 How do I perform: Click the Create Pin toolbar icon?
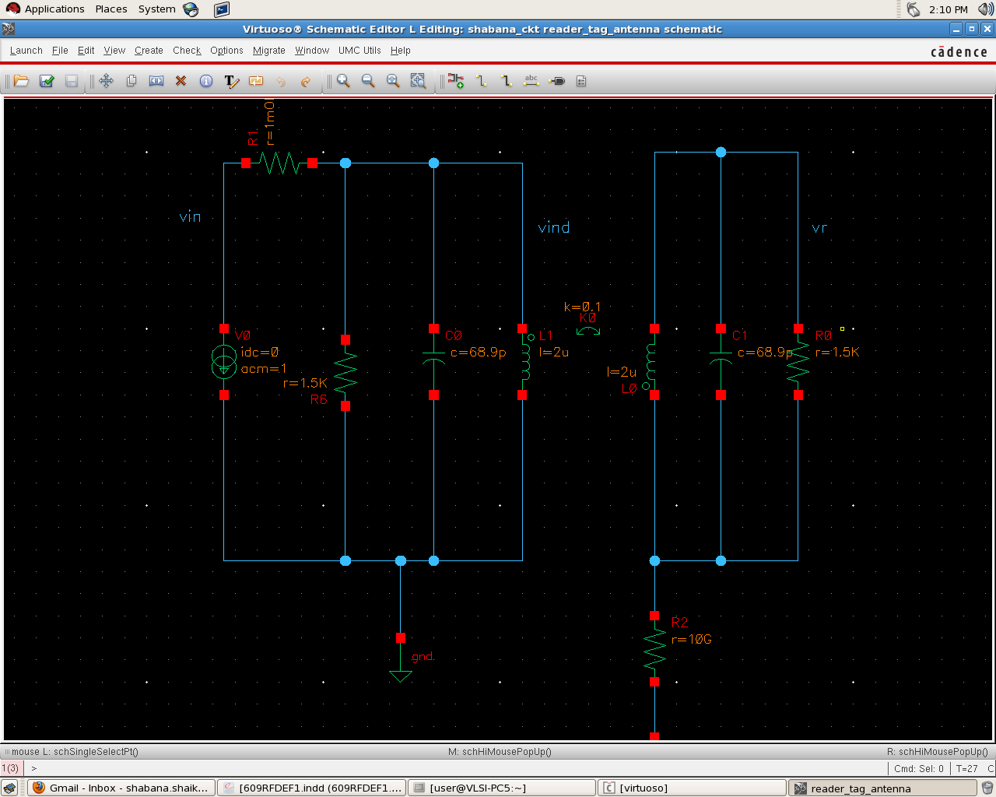[557, 81]
